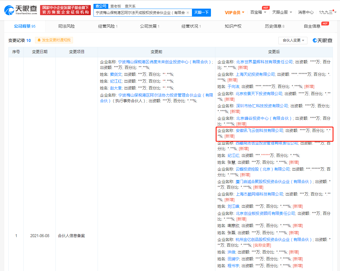
Task: Open 消息中心 message center
Action: click(306, 12)
